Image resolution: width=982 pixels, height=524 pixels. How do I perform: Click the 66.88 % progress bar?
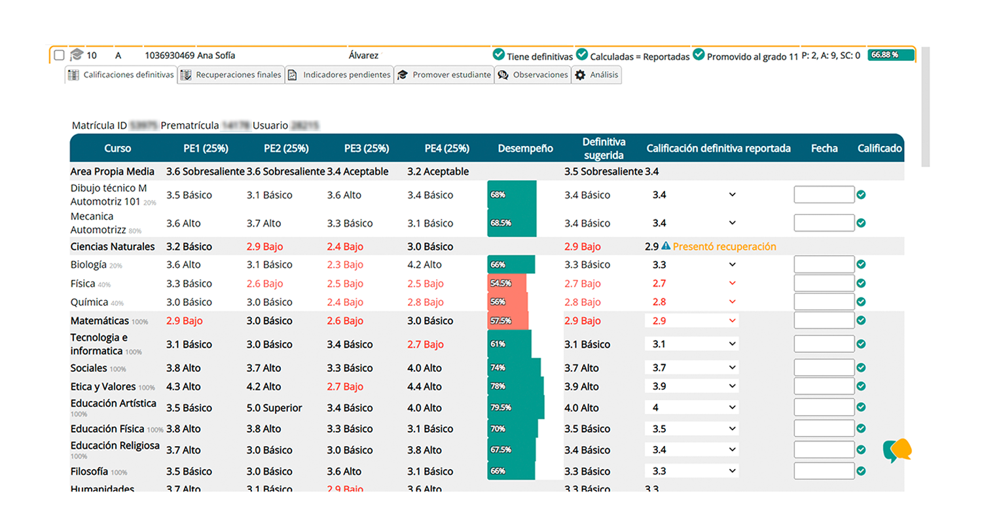[889, 55]
